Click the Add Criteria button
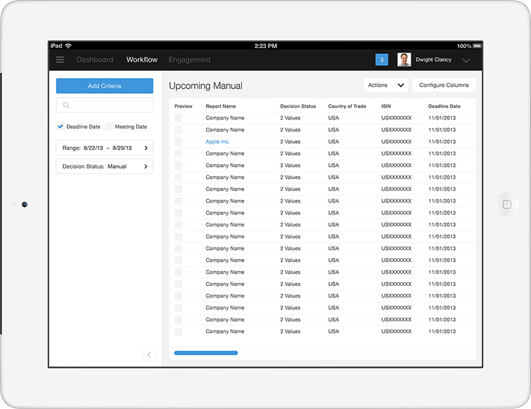Image resolution: width=531 pixels, height=409 pixels. (104, 86)
